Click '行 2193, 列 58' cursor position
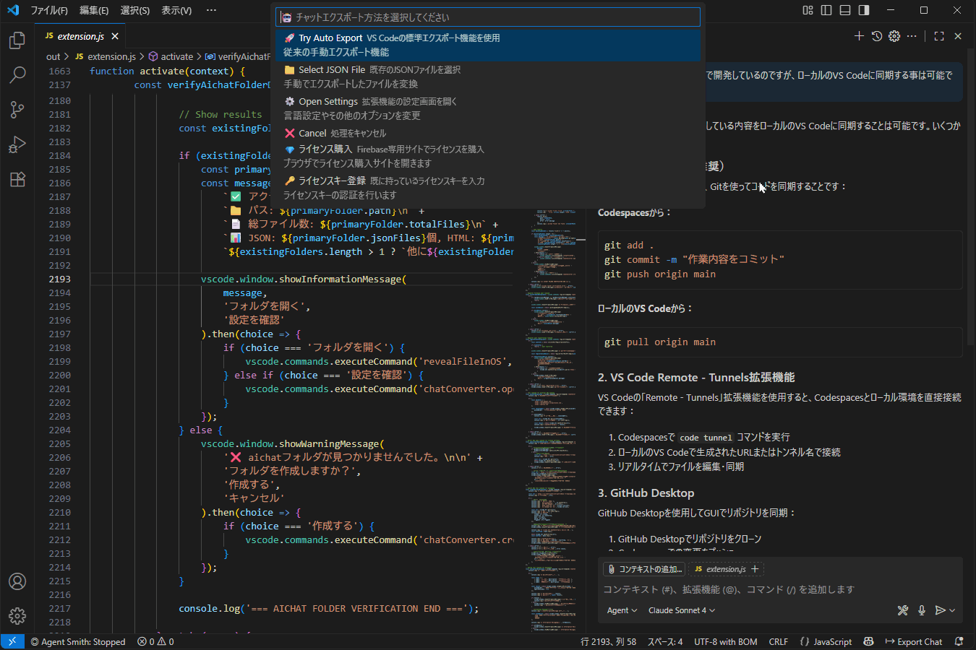The width and height of the screenshot is (976, 650). point(608,641)
